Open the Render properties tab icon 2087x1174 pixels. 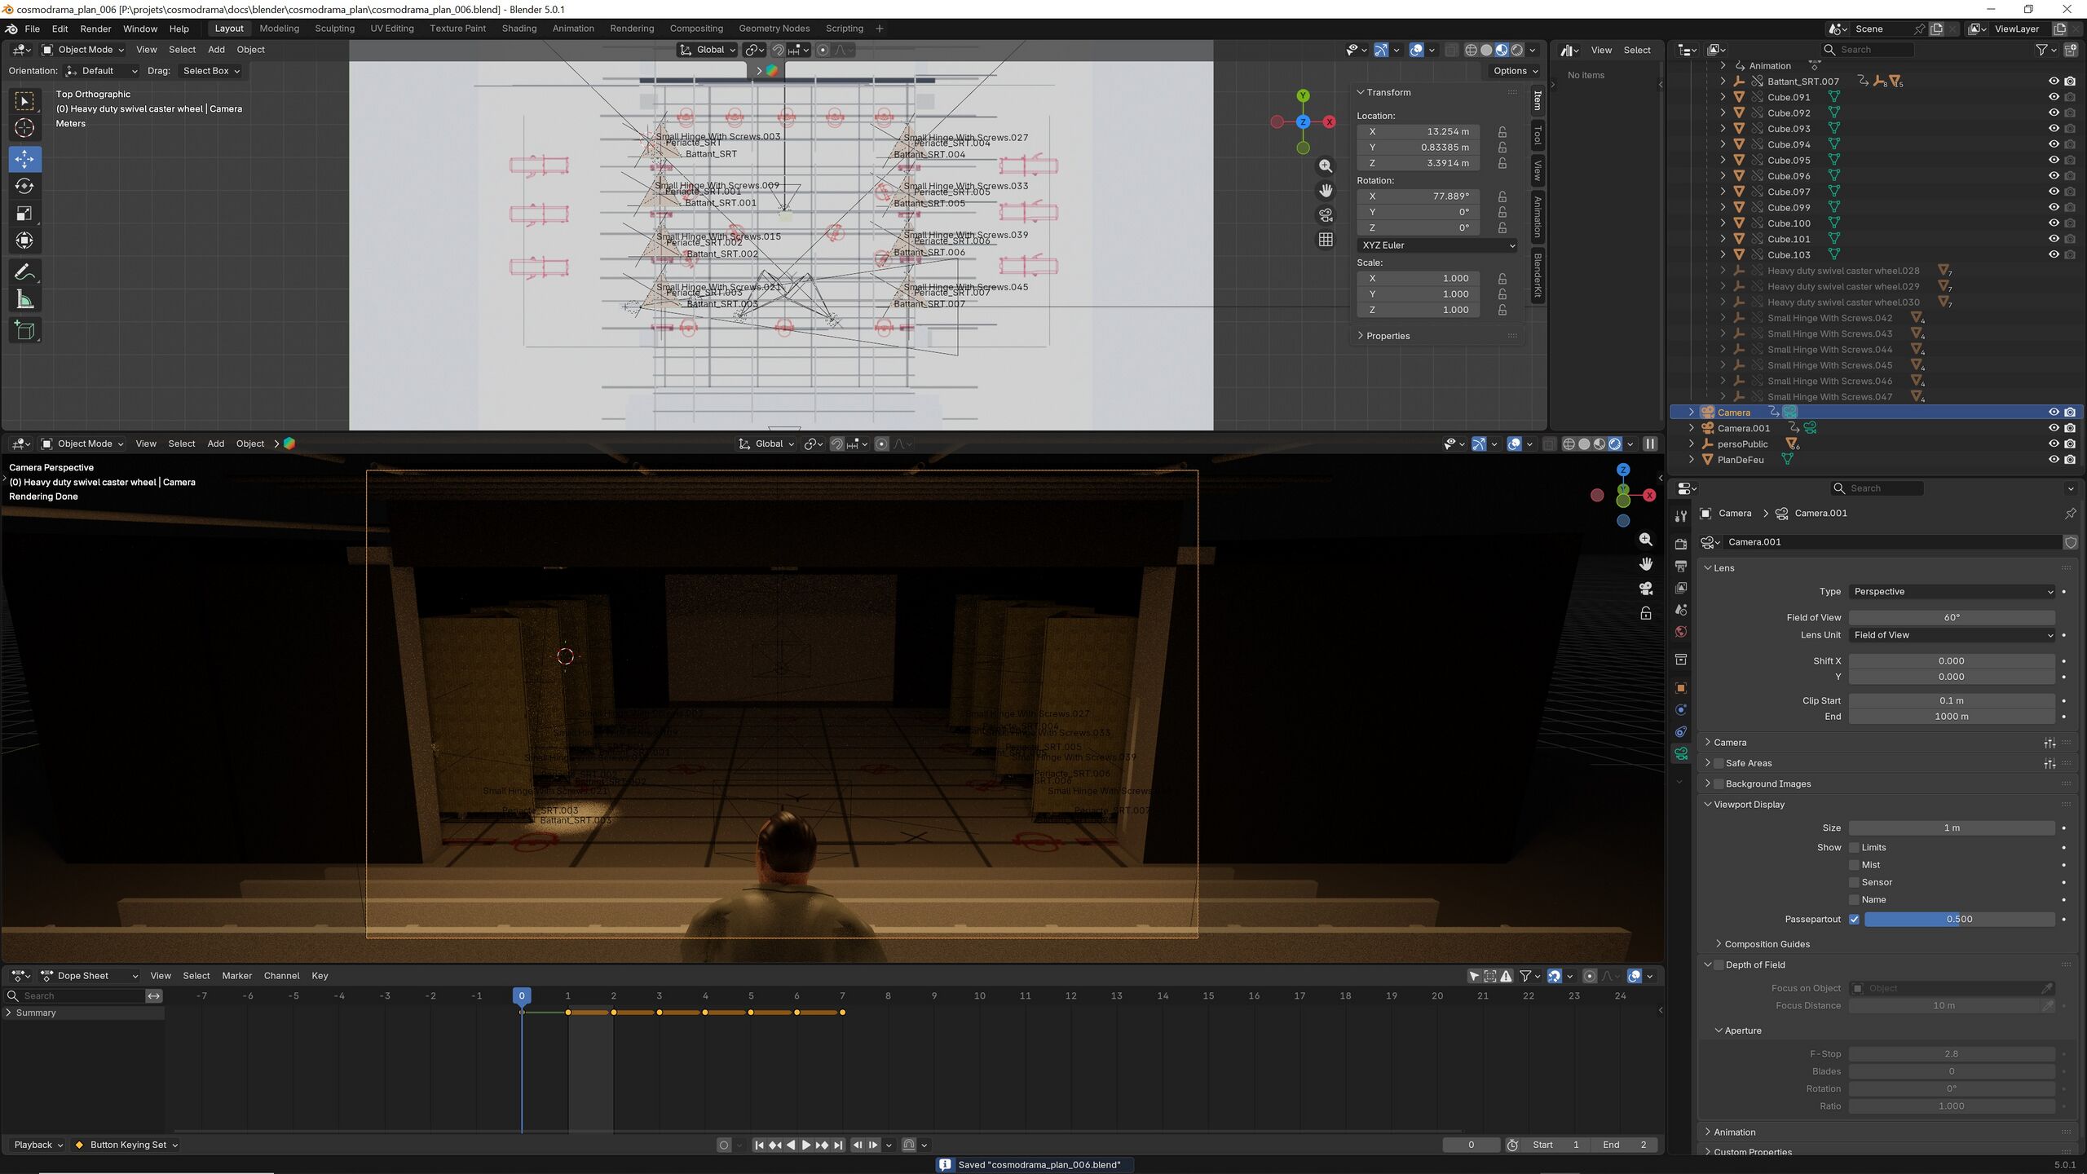click(1680, 544)
